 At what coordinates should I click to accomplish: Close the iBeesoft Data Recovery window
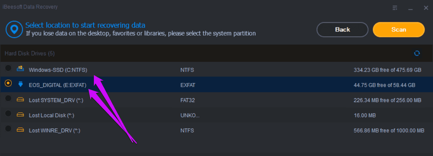pyautogui.click(x=426, y=8)
